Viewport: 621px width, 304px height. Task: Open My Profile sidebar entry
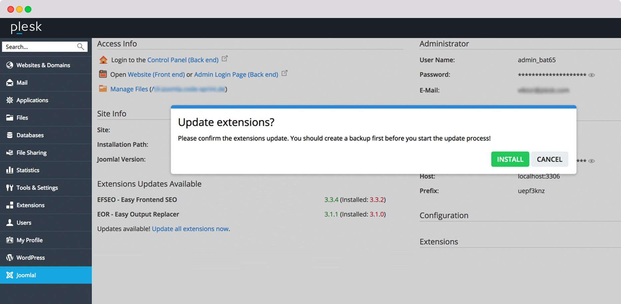point(46,240)
